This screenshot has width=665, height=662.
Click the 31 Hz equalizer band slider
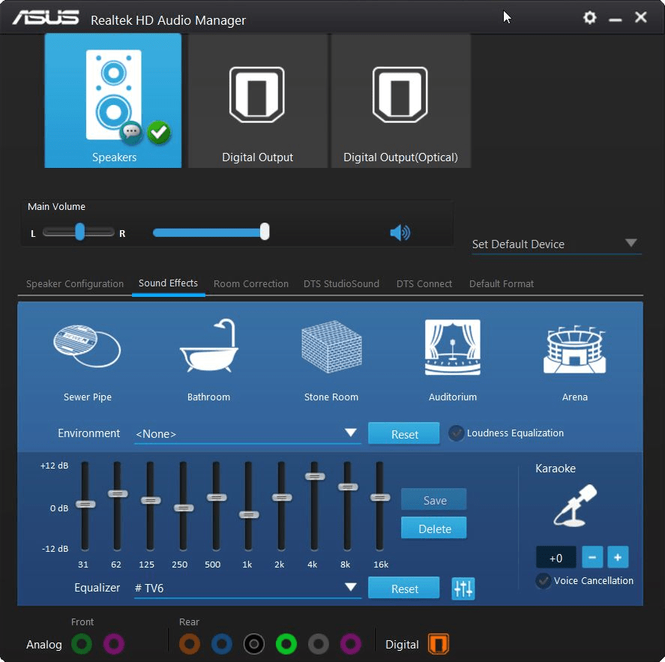(x=85, y=505)
